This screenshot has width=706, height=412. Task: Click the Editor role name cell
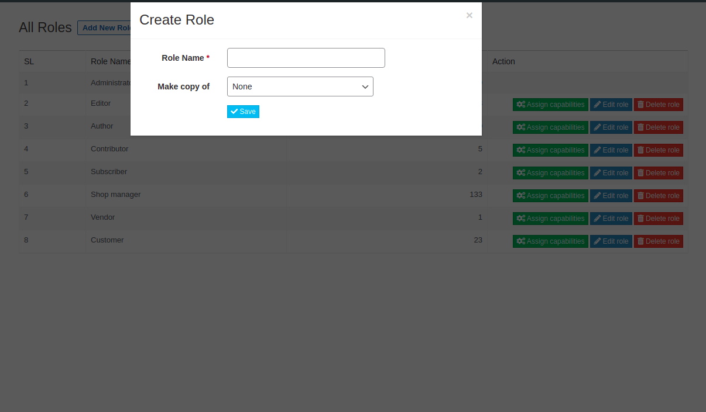click(108, 105)
